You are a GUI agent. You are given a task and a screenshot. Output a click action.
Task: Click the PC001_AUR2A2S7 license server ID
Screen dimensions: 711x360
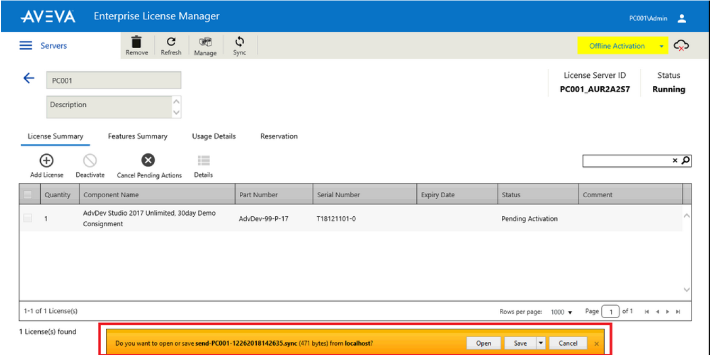[595, 89]
